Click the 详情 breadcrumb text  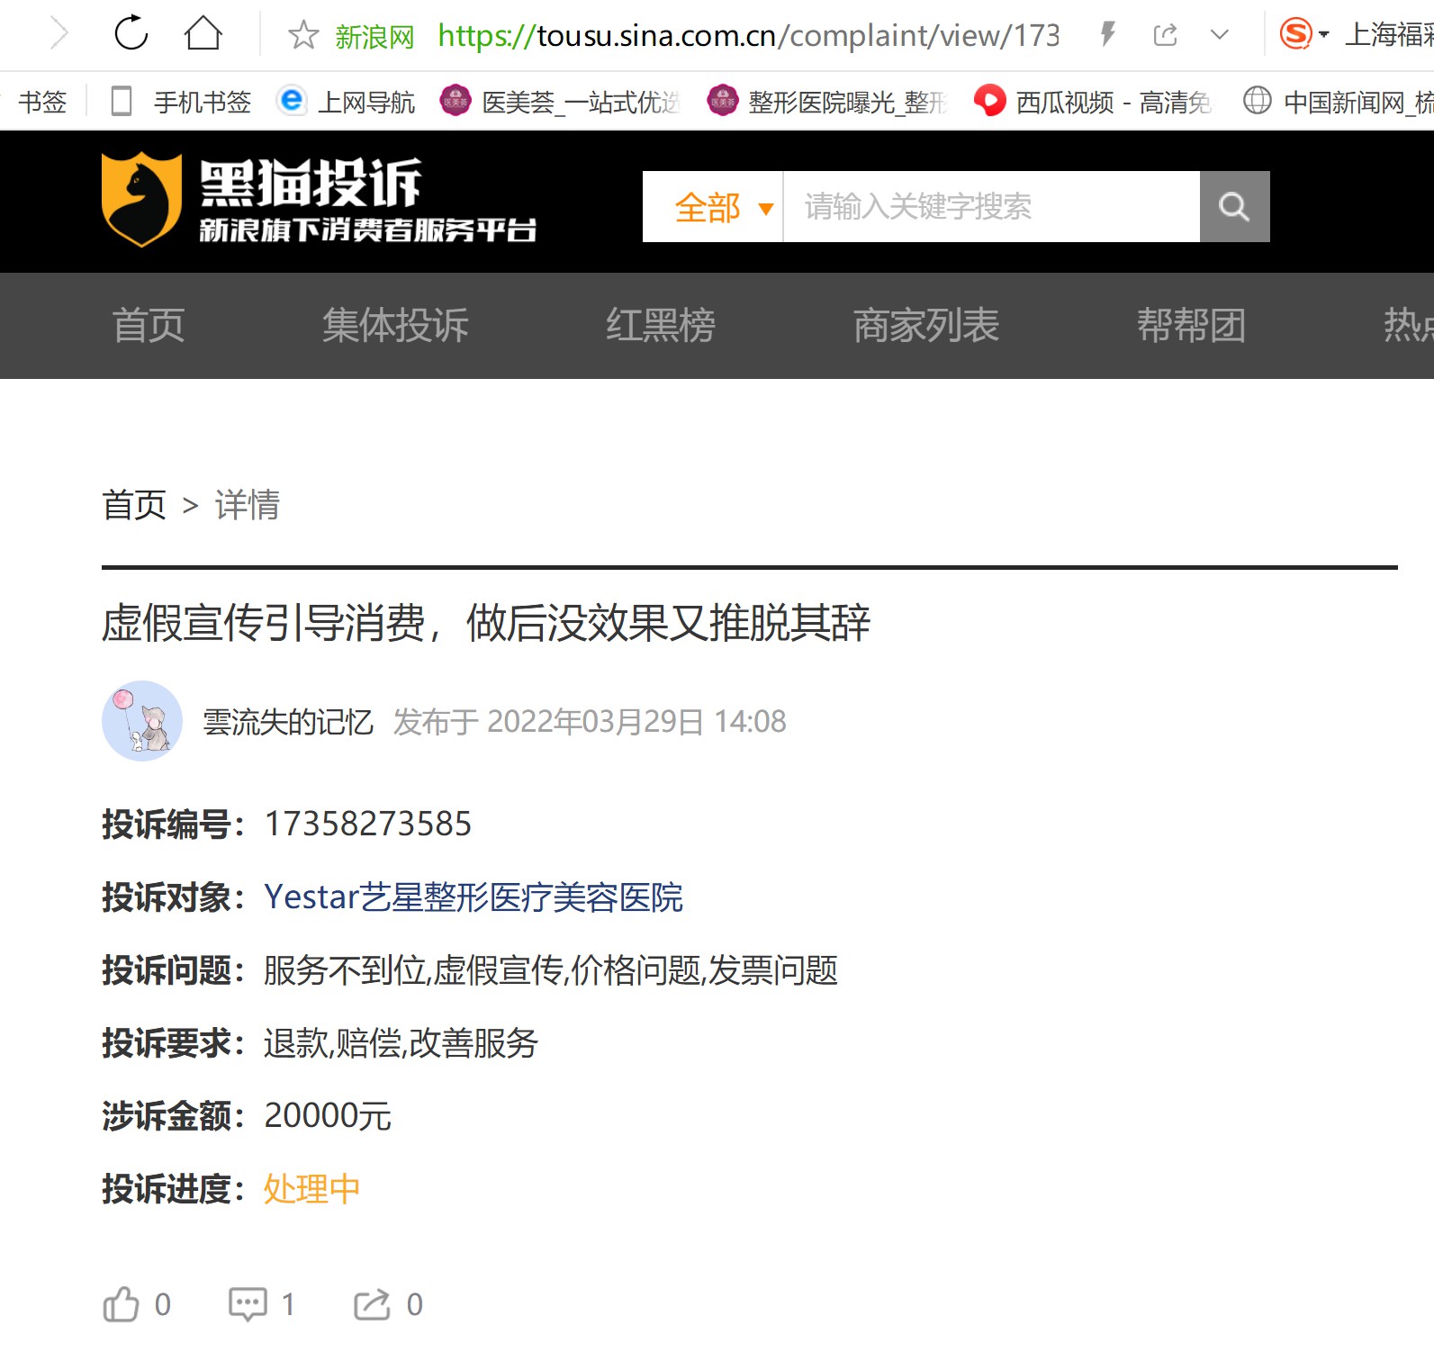click(x=248, y=505)
